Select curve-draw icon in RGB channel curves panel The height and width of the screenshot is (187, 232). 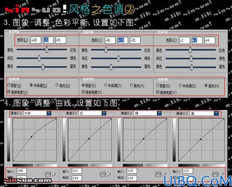(x=48, y=174)
